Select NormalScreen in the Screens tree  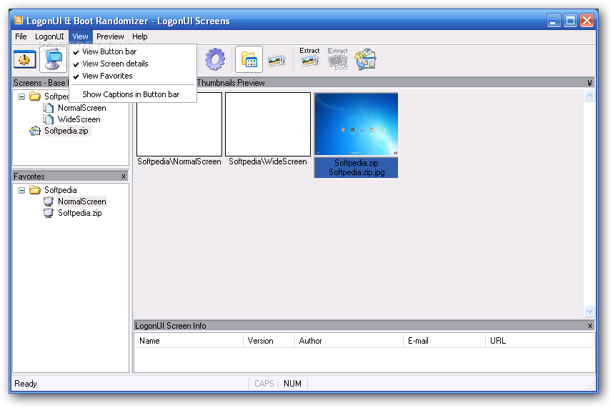pos(81,108)
